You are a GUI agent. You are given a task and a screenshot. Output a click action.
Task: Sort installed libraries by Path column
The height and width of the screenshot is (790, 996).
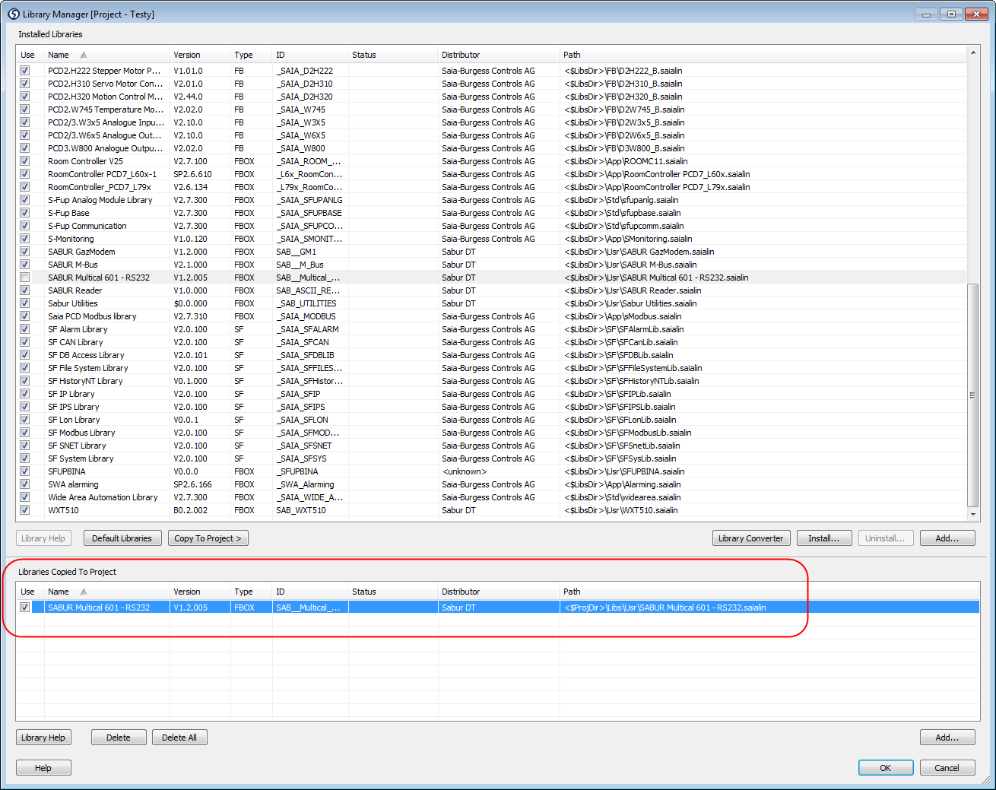point(763,55)
